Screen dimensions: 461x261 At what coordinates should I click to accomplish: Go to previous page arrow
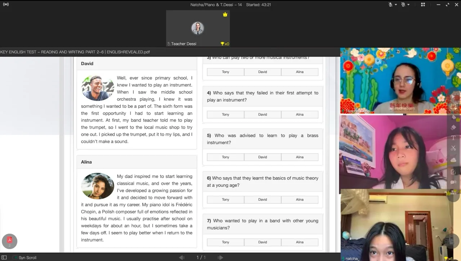click(182, 257)
